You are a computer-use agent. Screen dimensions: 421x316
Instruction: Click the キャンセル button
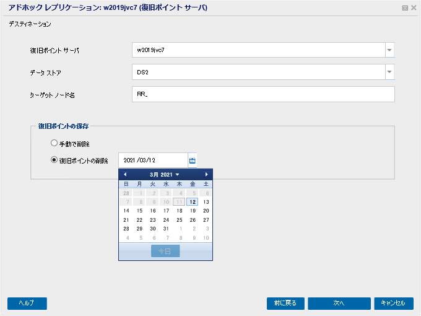click(x=394, y=304)
